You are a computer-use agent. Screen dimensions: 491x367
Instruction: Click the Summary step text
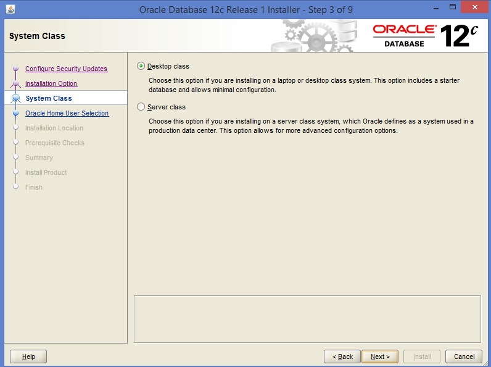39,158
